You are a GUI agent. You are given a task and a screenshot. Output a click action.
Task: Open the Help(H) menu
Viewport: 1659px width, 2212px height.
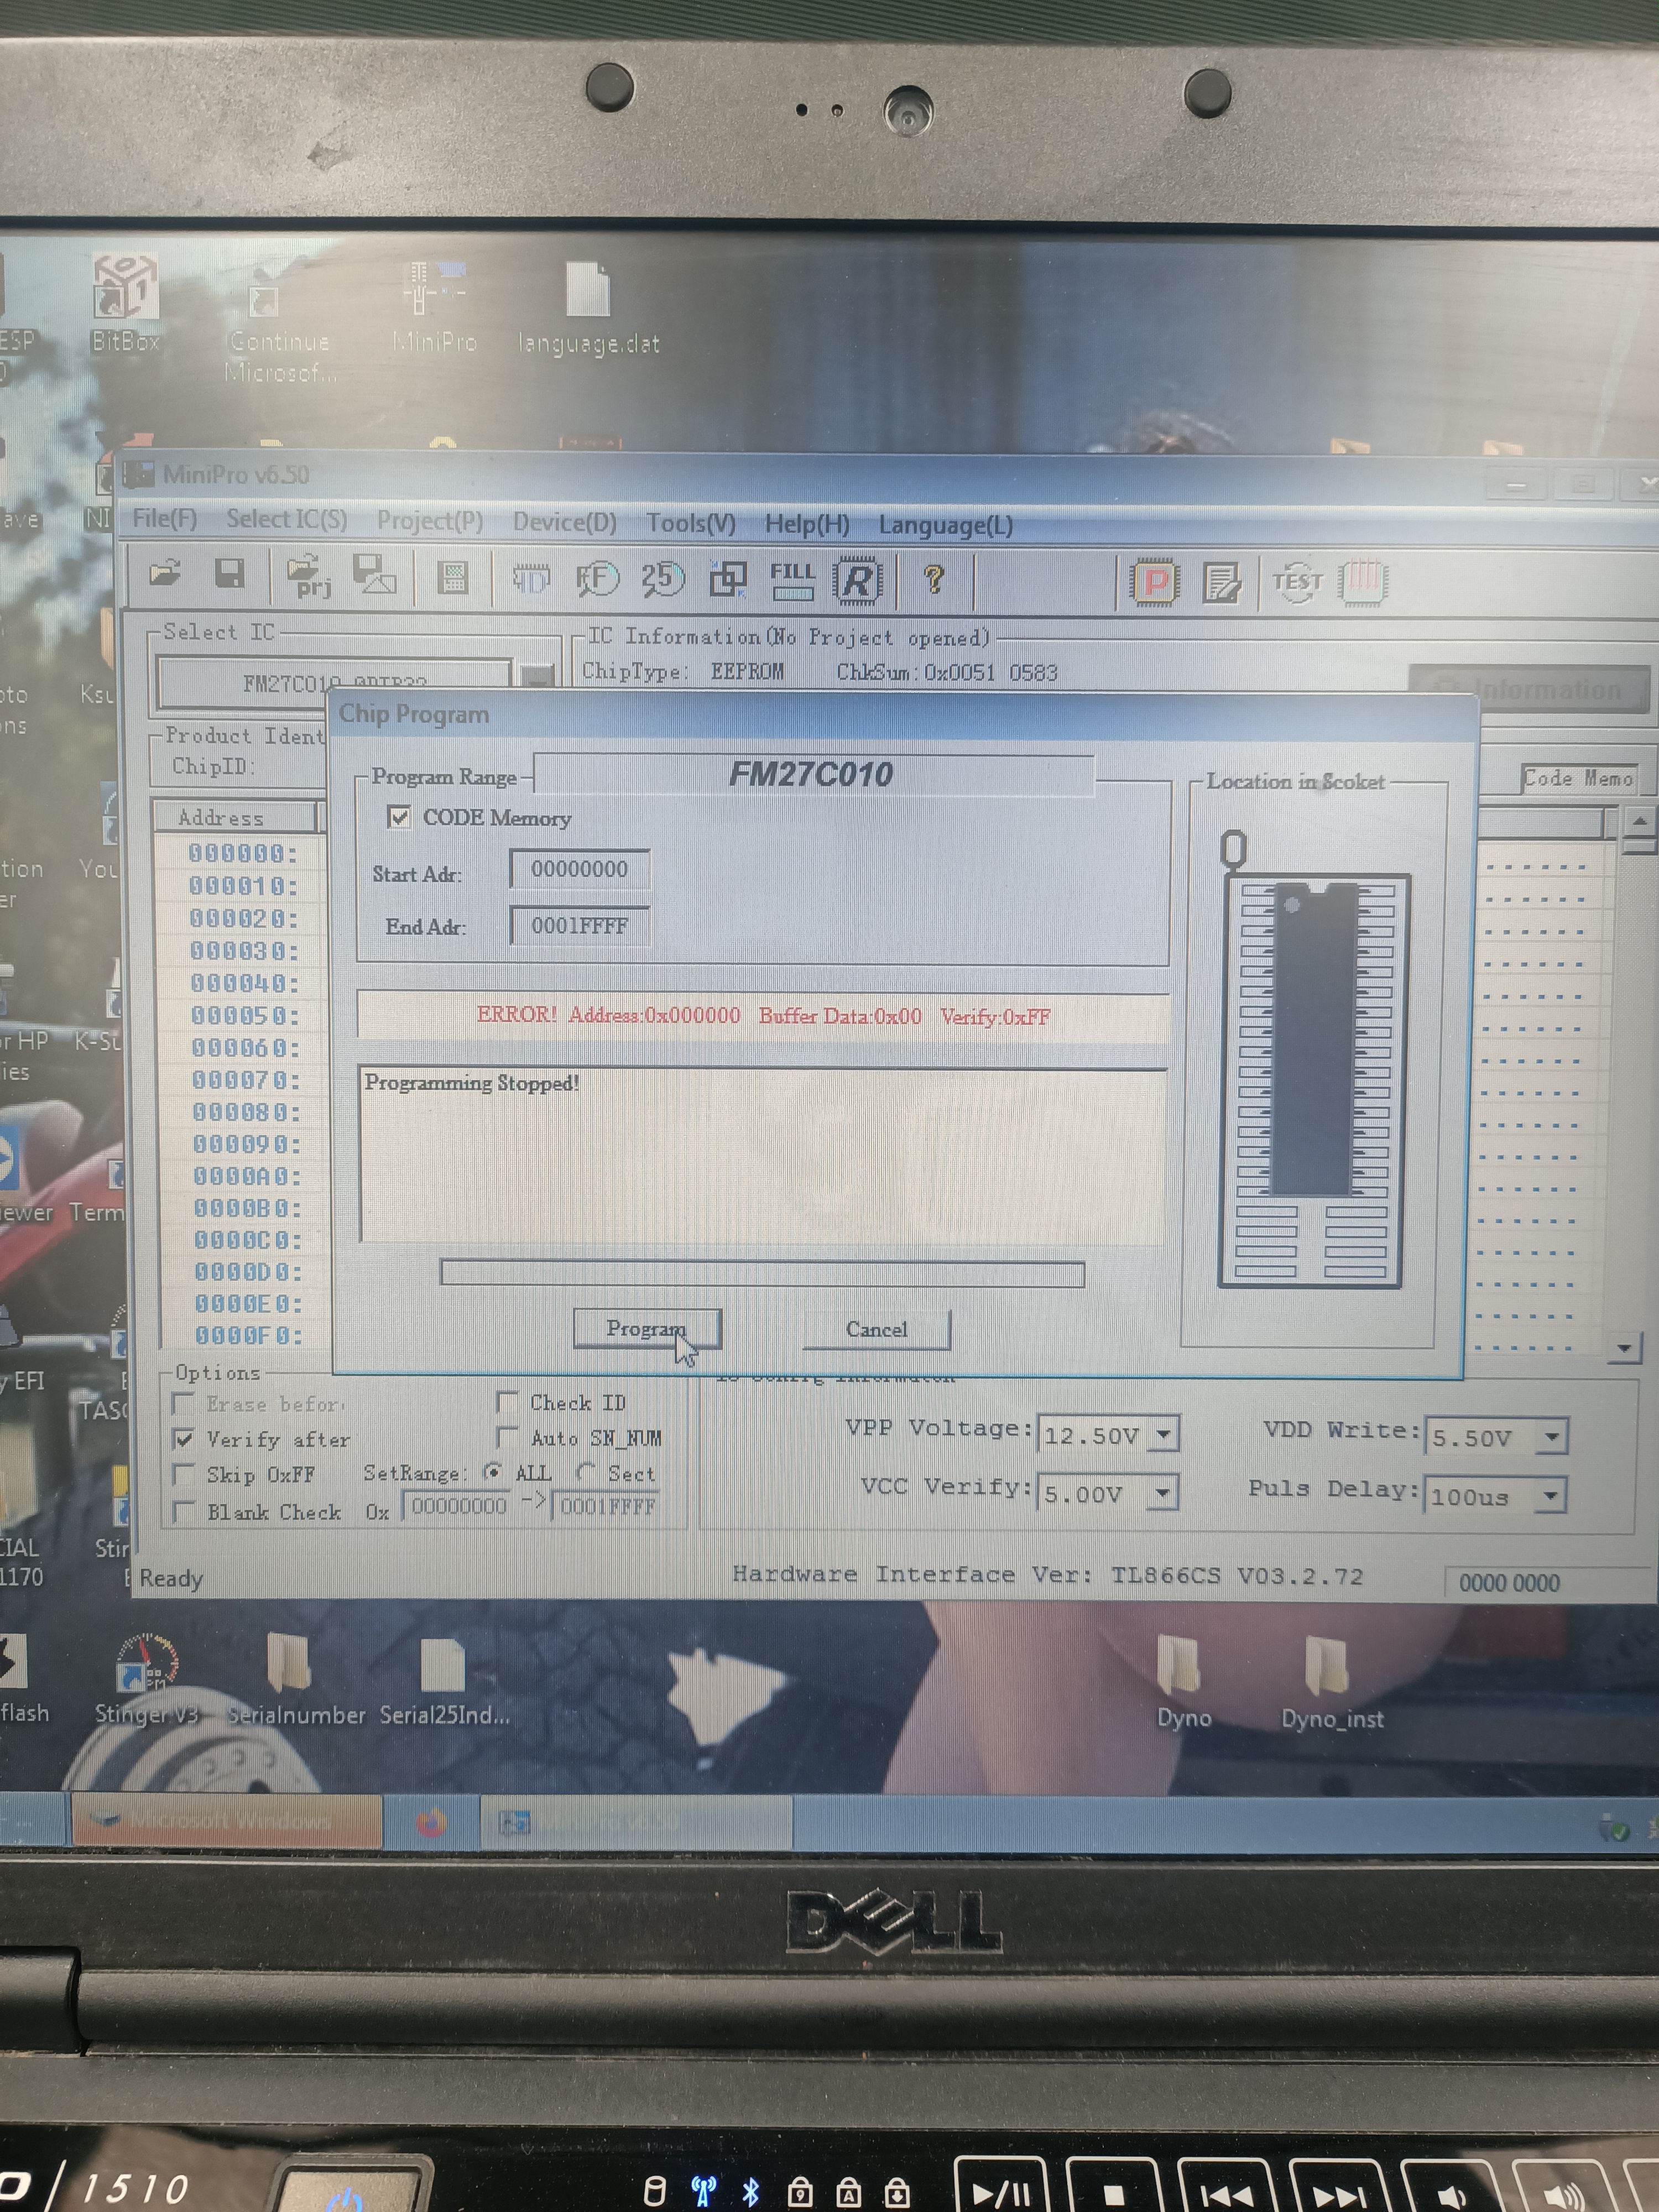click(x=807, y=524)
